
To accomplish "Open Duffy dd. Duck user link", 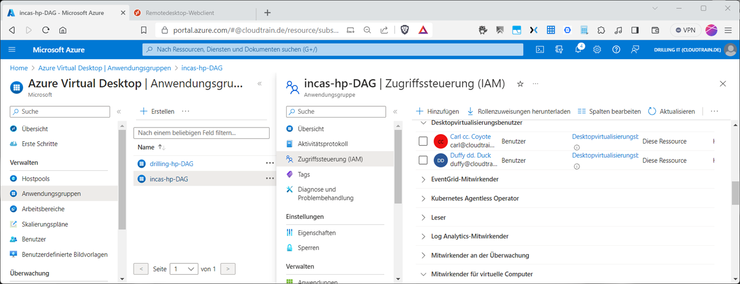I will click(470, 155).
